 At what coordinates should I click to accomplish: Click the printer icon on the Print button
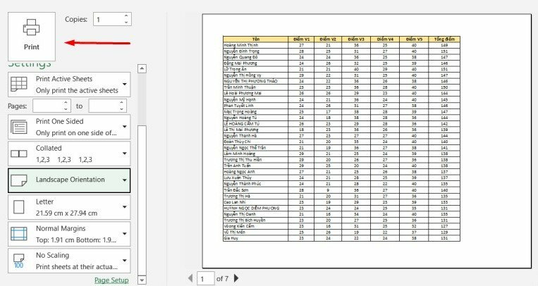[x=32, y=27]
